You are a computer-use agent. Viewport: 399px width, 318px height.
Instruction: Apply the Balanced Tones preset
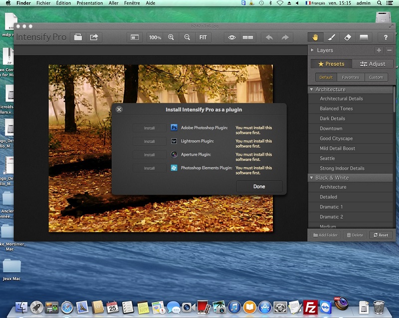click(x=351, y=108)
